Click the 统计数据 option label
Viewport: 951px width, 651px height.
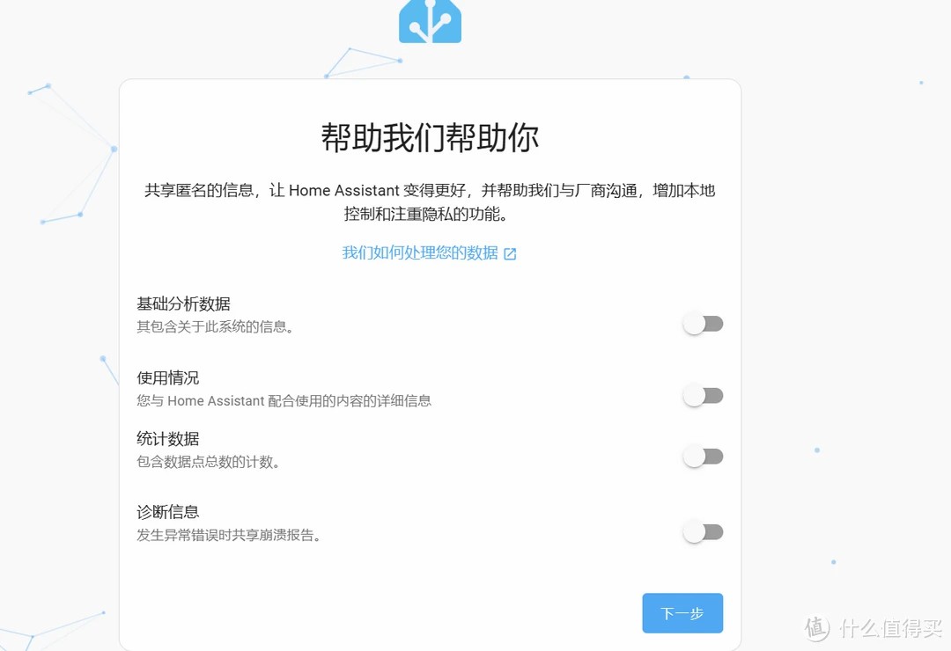pos(168,439)
